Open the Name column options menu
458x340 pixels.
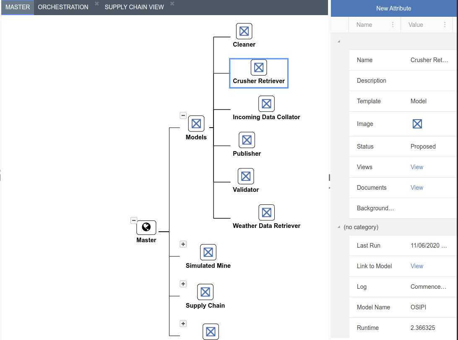(393, 25)
